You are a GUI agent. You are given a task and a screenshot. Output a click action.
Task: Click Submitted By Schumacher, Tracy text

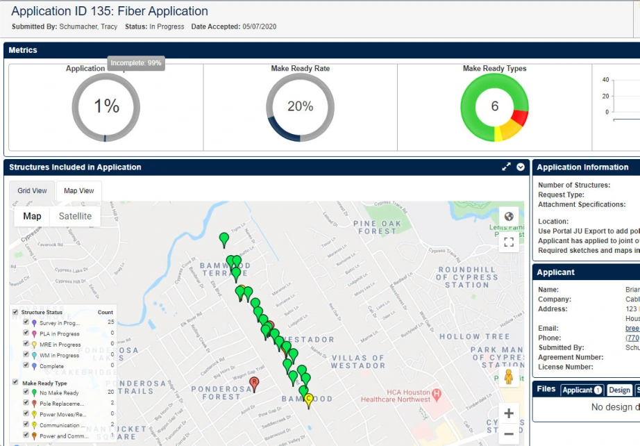click(65, 26)
